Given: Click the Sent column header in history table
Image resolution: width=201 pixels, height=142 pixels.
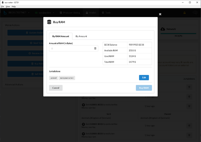Looking at the screenshot, I should click(x=109, y=114).
